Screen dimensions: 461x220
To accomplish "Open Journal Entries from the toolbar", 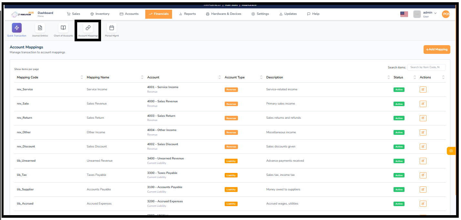I will point(40,28).
